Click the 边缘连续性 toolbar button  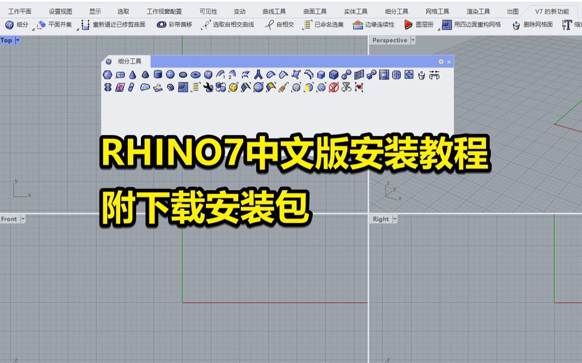[373, 25]
